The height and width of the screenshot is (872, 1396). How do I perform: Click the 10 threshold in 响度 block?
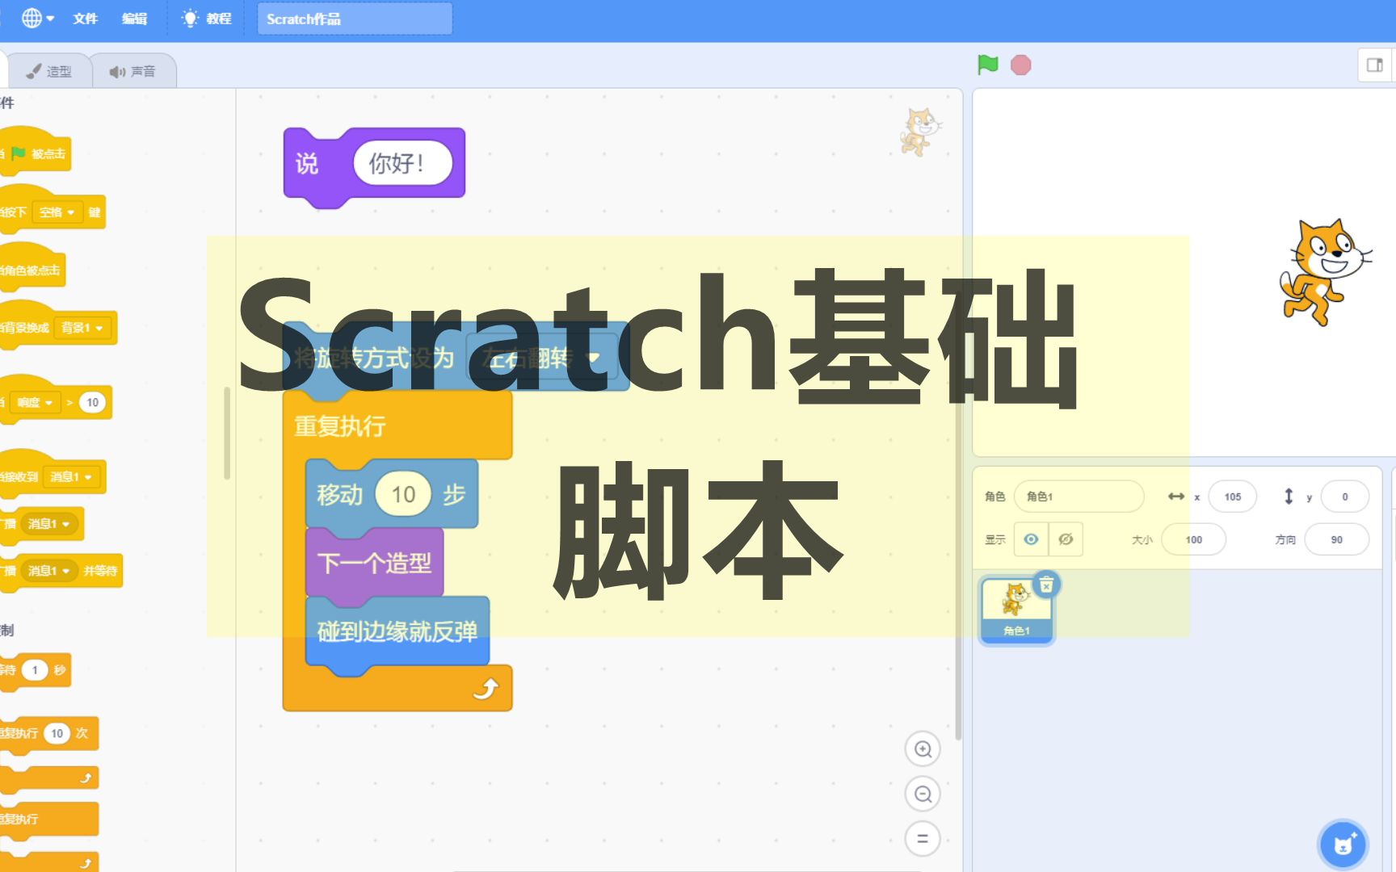point(93,402)
